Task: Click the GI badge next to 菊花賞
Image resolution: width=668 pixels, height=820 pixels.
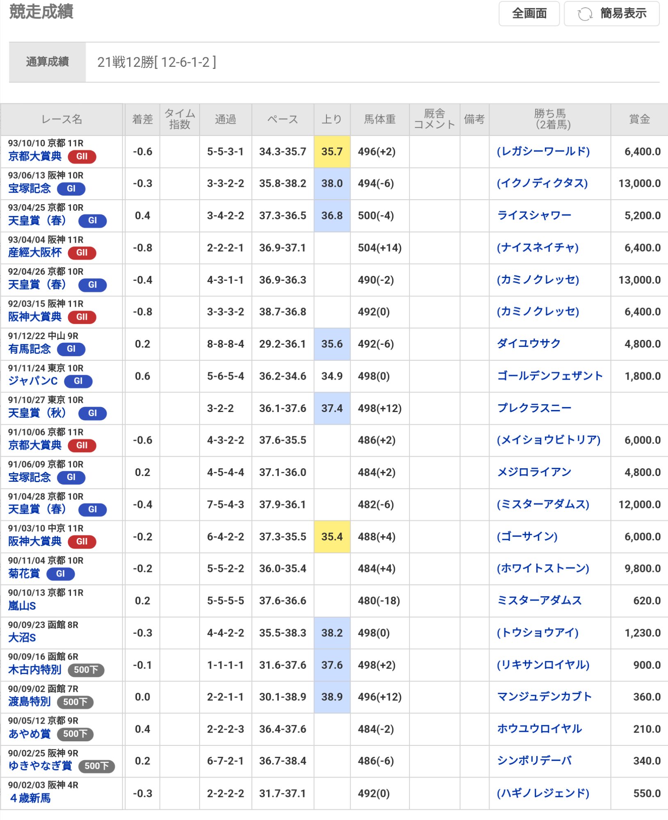Action: [60, 574]
